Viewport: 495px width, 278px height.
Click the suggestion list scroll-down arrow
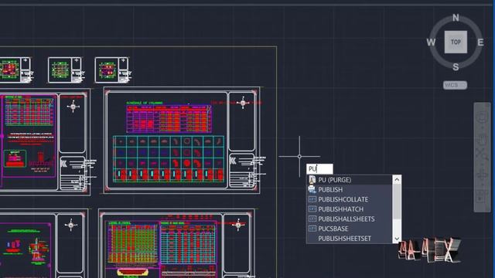397,239
